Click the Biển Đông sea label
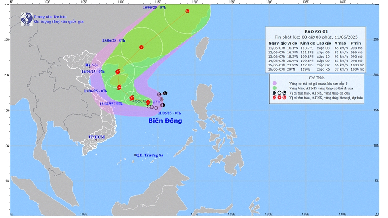Viewport: 388px width, 218px height. click(165, 121)
